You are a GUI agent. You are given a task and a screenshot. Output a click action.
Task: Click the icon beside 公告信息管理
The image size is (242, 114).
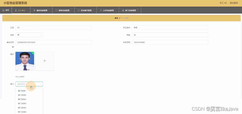pos(101,10)
